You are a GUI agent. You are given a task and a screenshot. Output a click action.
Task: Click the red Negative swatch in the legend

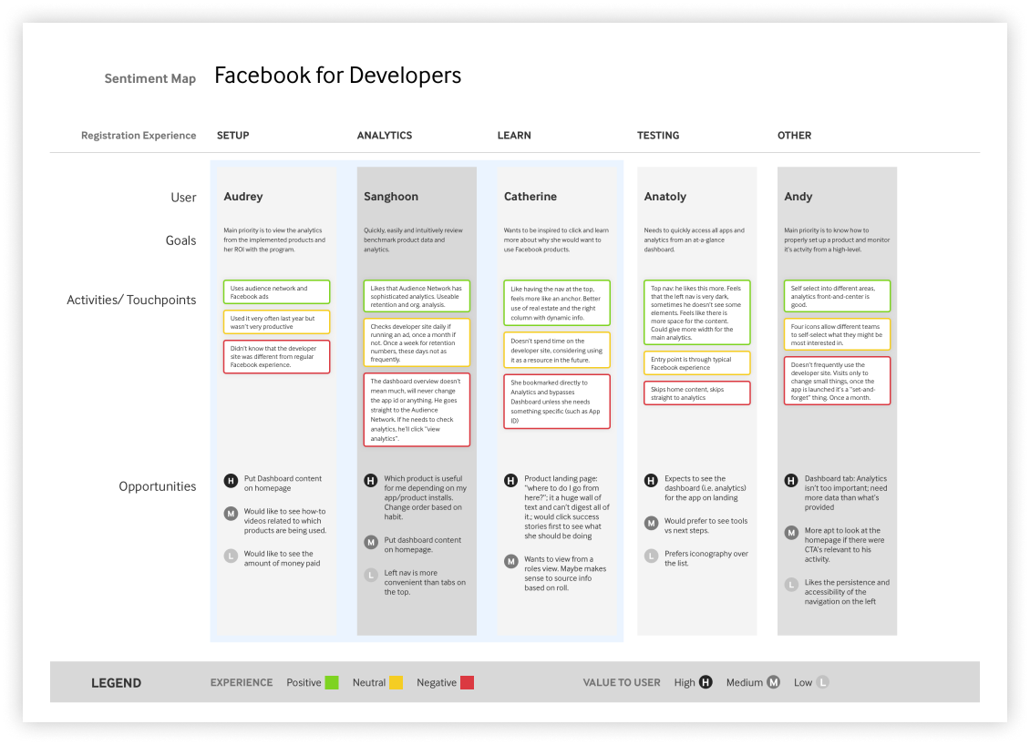468,681
